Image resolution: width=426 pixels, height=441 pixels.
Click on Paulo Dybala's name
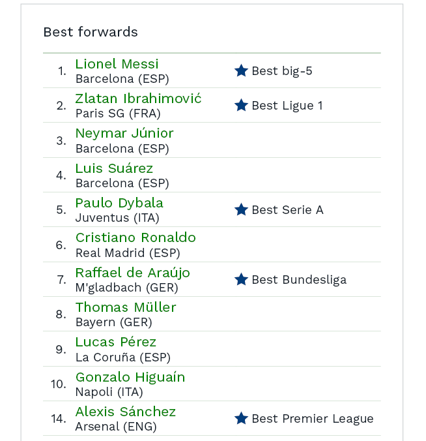[119, 203]
